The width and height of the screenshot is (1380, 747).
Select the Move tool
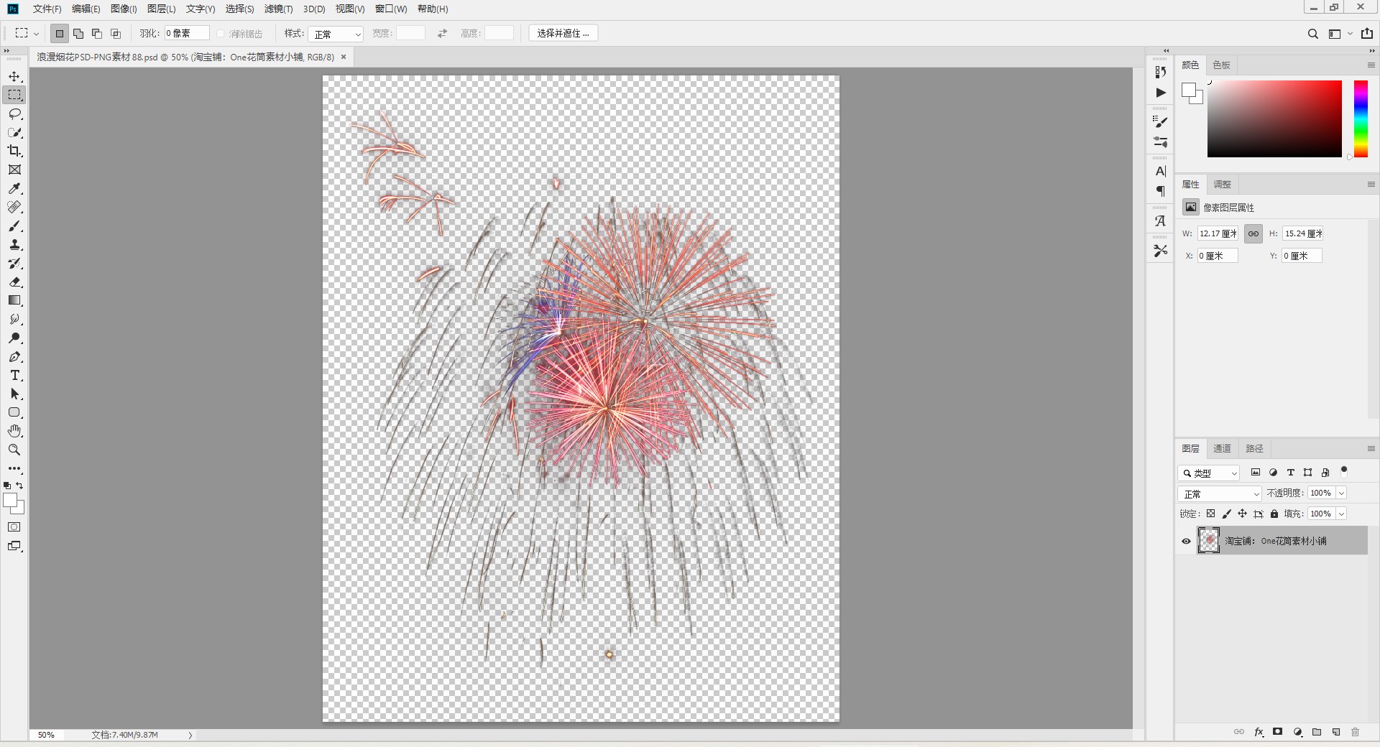(x=14, y=76)
